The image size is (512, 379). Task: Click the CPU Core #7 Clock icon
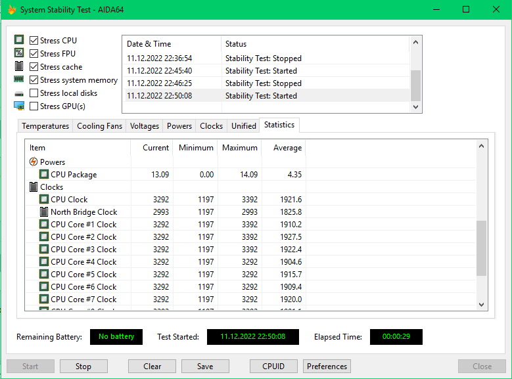44,299
